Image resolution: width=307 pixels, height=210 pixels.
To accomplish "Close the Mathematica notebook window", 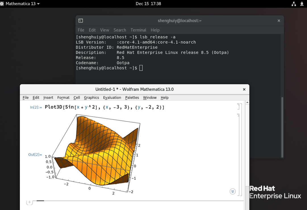I will point(244,89).
